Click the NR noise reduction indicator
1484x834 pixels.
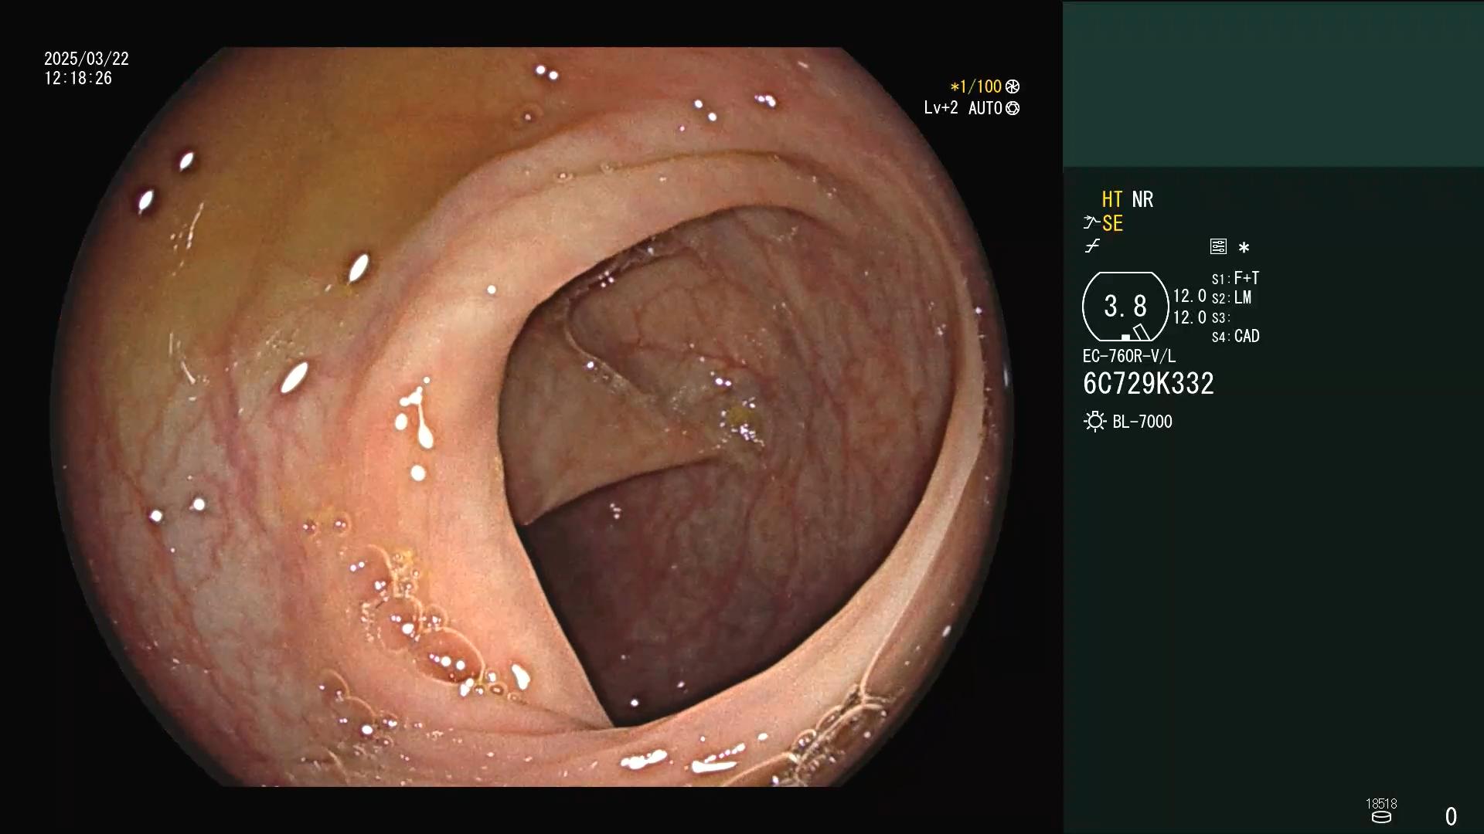point(1142,199)
